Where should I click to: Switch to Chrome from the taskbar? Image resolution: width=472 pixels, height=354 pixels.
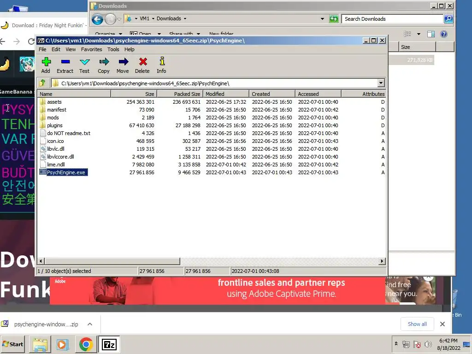click(86, 344)
